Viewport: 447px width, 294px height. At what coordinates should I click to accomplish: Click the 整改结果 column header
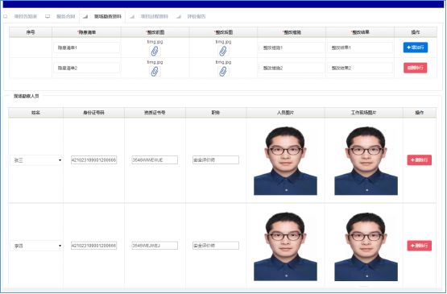click(x=360, y=32)
